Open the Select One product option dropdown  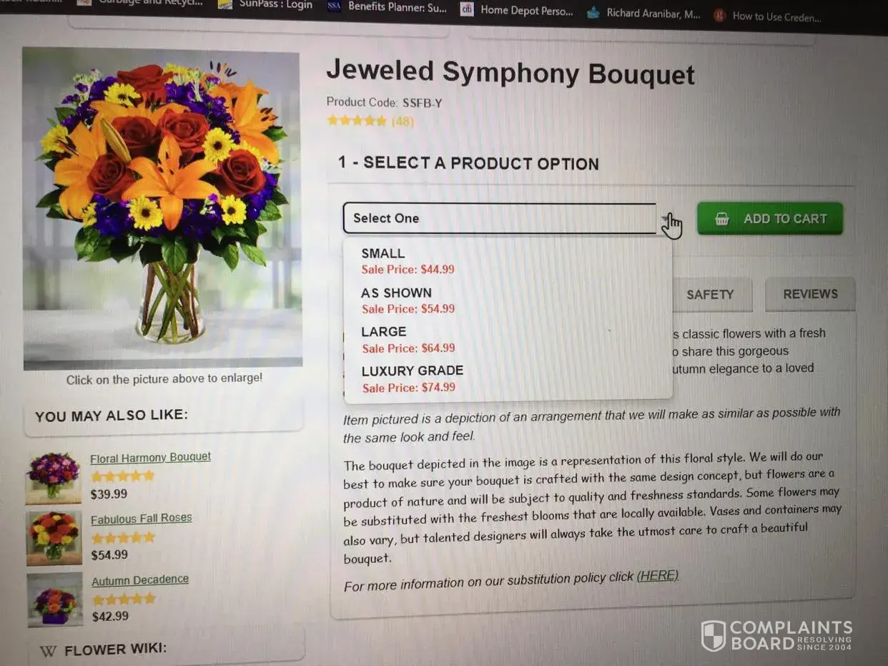500,218
